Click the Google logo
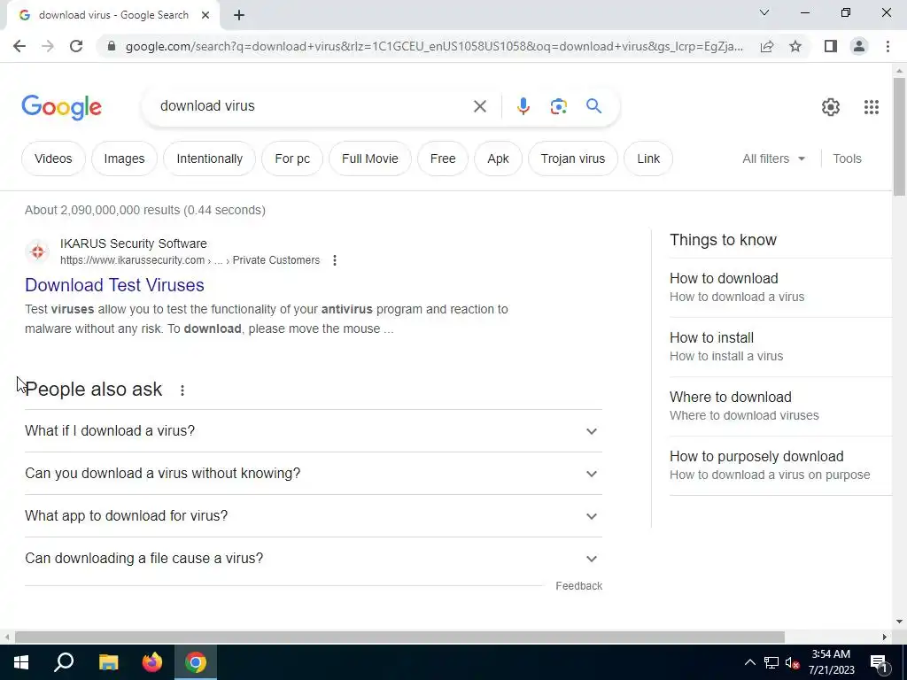Viewport: 907px width, 680px height. [x=61, y=107]
